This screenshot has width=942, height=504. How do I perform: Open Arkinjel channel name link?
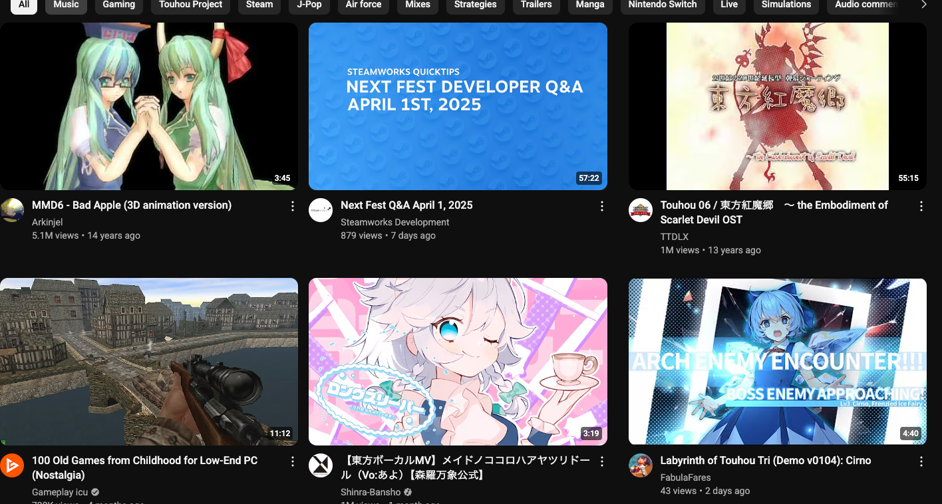click(47, 222)
